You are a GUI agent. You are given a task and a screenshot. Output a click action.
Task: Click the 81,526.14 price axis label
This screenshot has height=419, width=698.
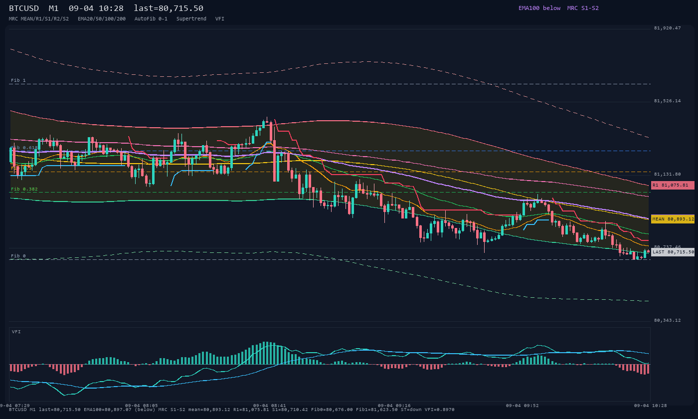[667, 101]
